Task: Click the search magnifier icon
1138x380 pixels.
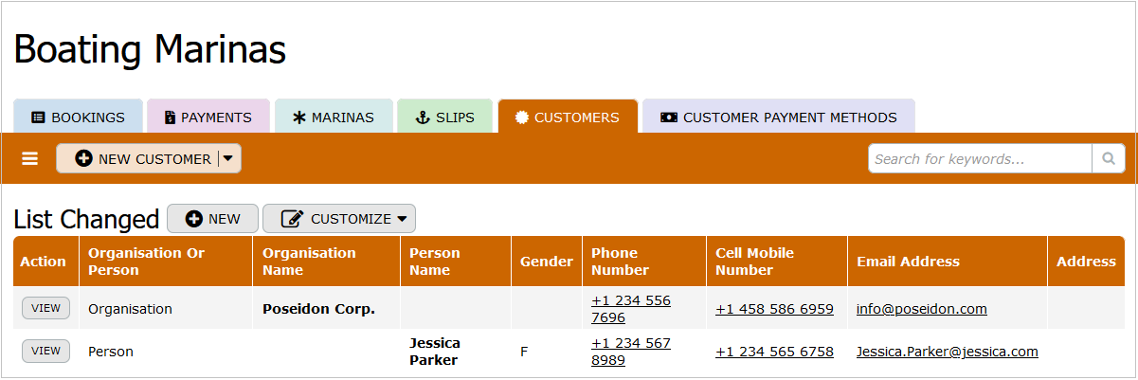Action: tap(1108, 159)
